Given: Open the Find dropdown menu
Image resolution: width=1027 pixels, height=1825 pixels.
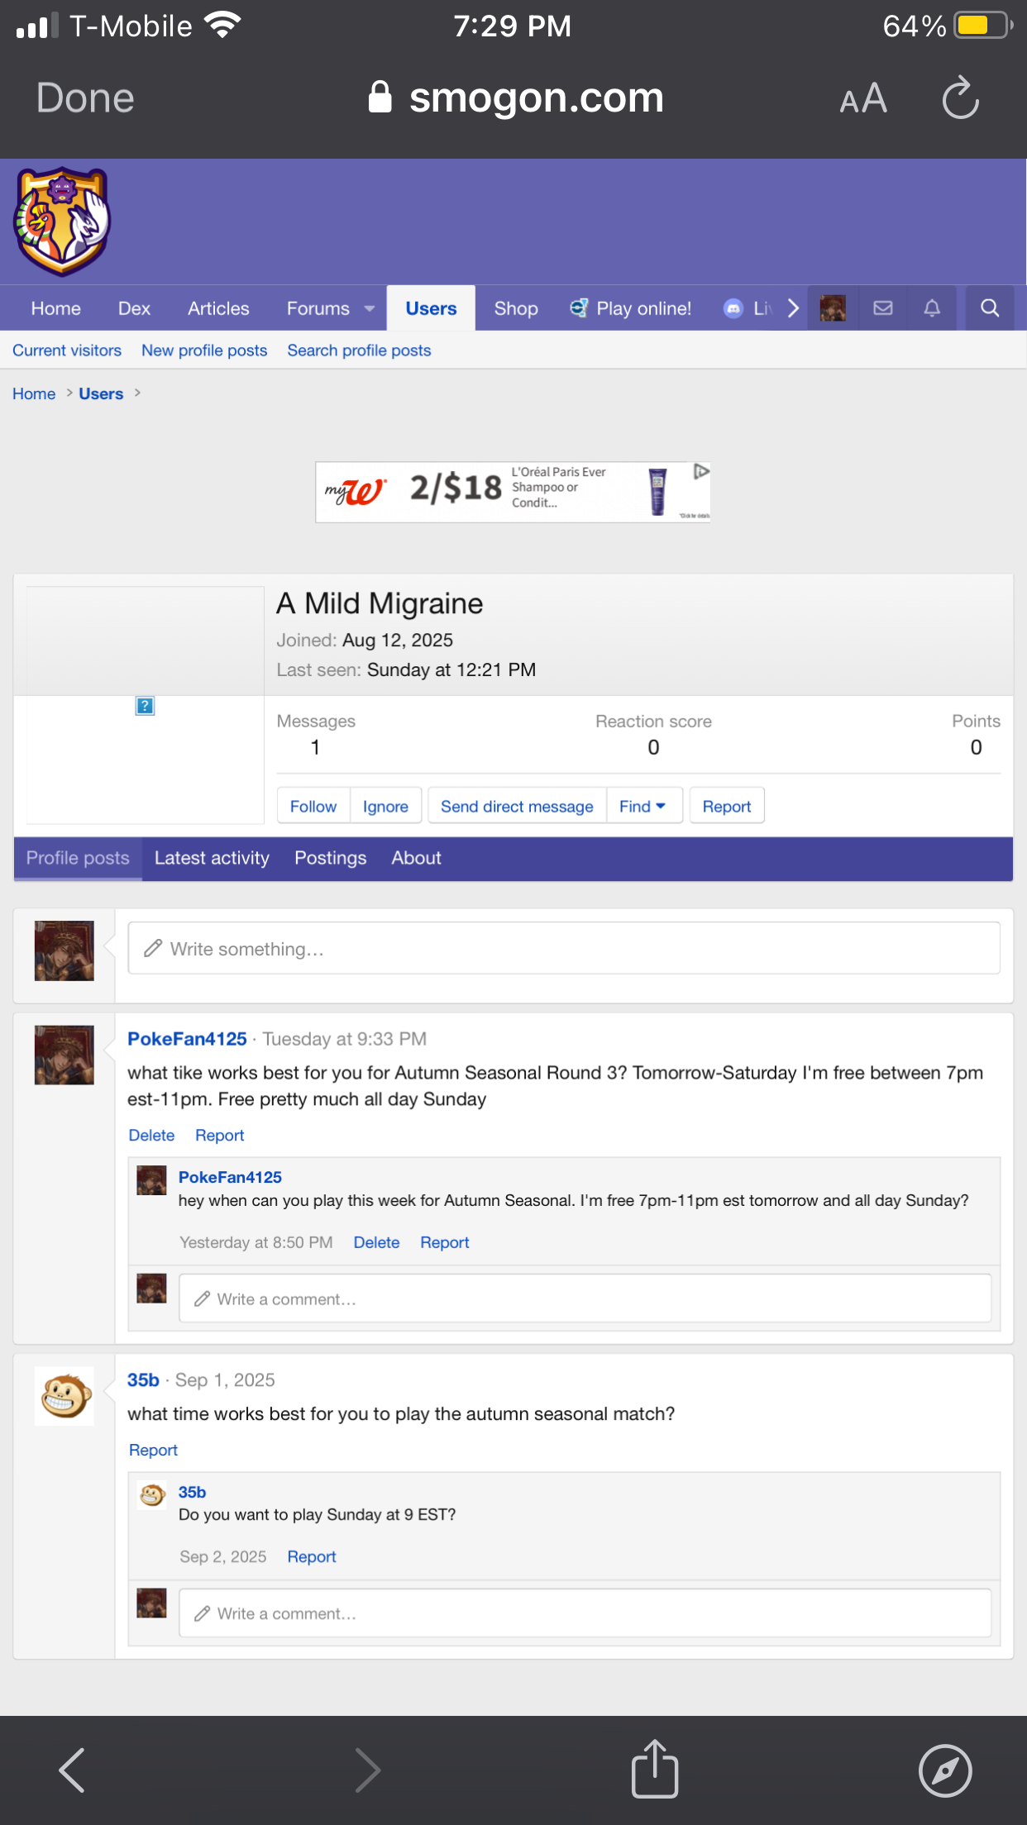Looking at the screenshot, I should (643, 806).
